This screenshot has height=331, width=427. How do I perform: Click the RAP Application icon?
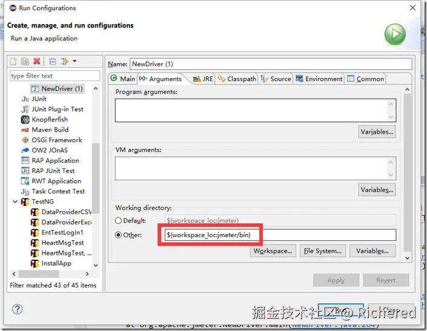pyautogui.click(x=25, y=160)
